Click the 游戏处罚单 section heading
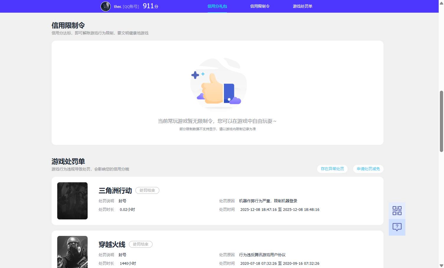 68,161
